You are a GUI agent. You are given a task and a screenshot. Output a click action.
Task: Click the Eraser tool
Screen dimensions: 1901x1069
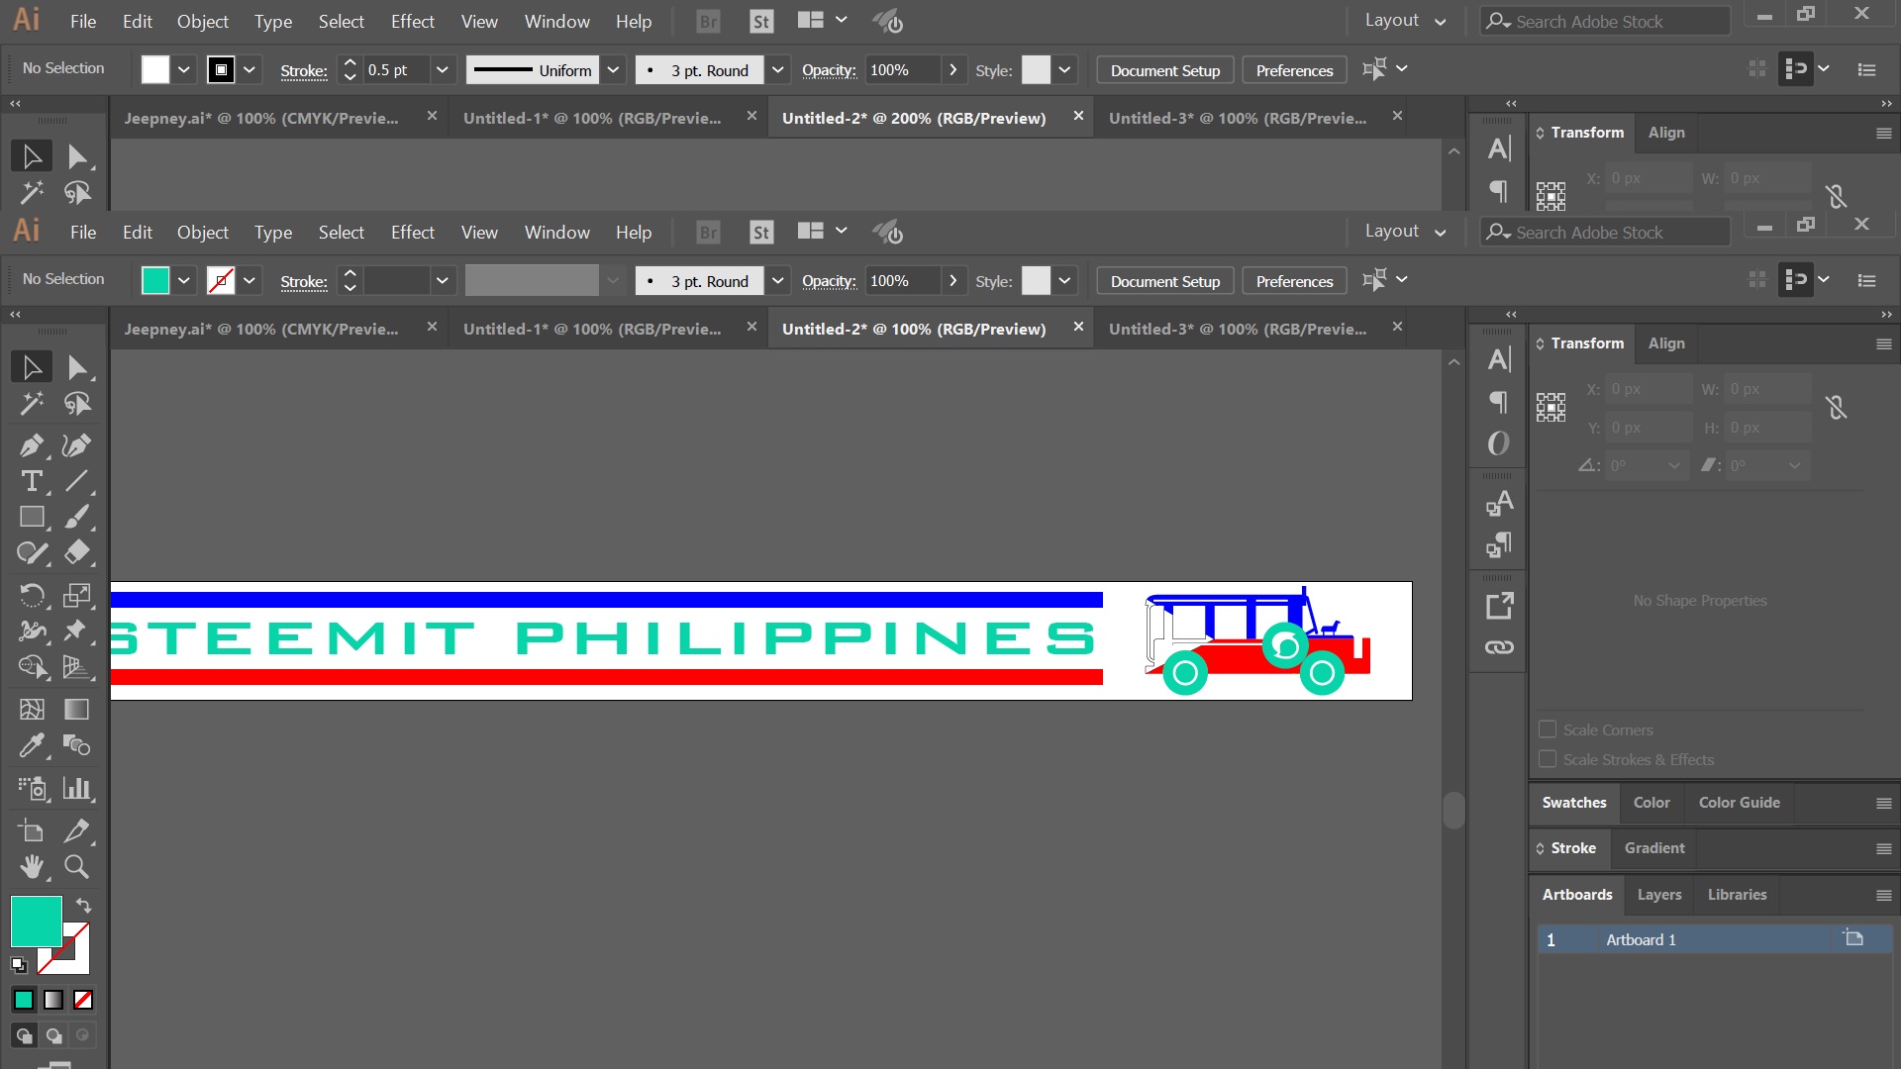[x=76, y=552]
